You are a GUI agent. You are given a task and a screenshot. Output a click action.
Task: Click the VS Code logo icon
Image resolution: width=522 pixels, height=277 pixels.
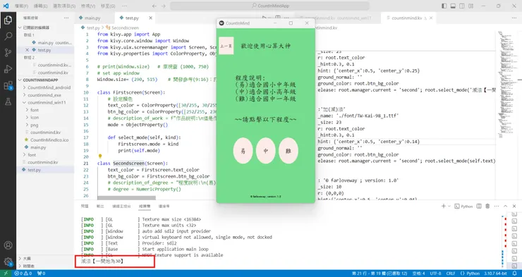[6, 6]
